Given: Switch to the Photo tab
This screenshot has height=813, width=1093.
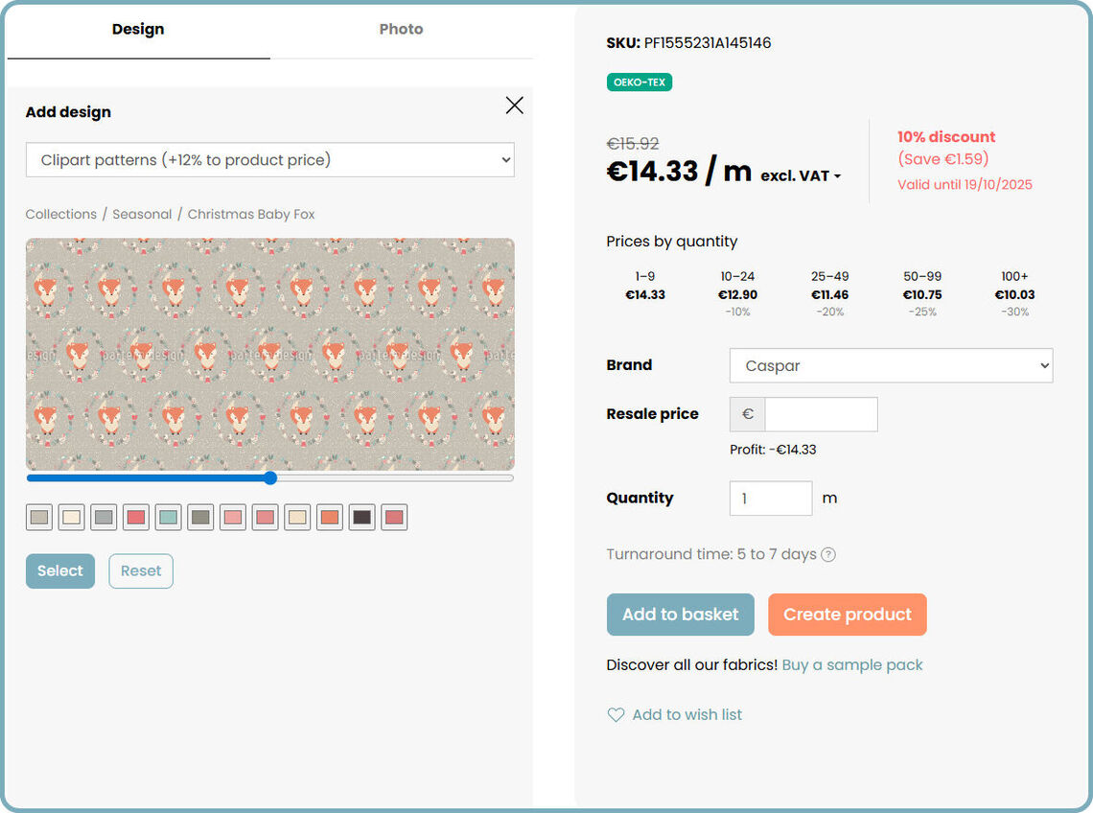Looking at the screenshot, I should (x=401, y=30).
